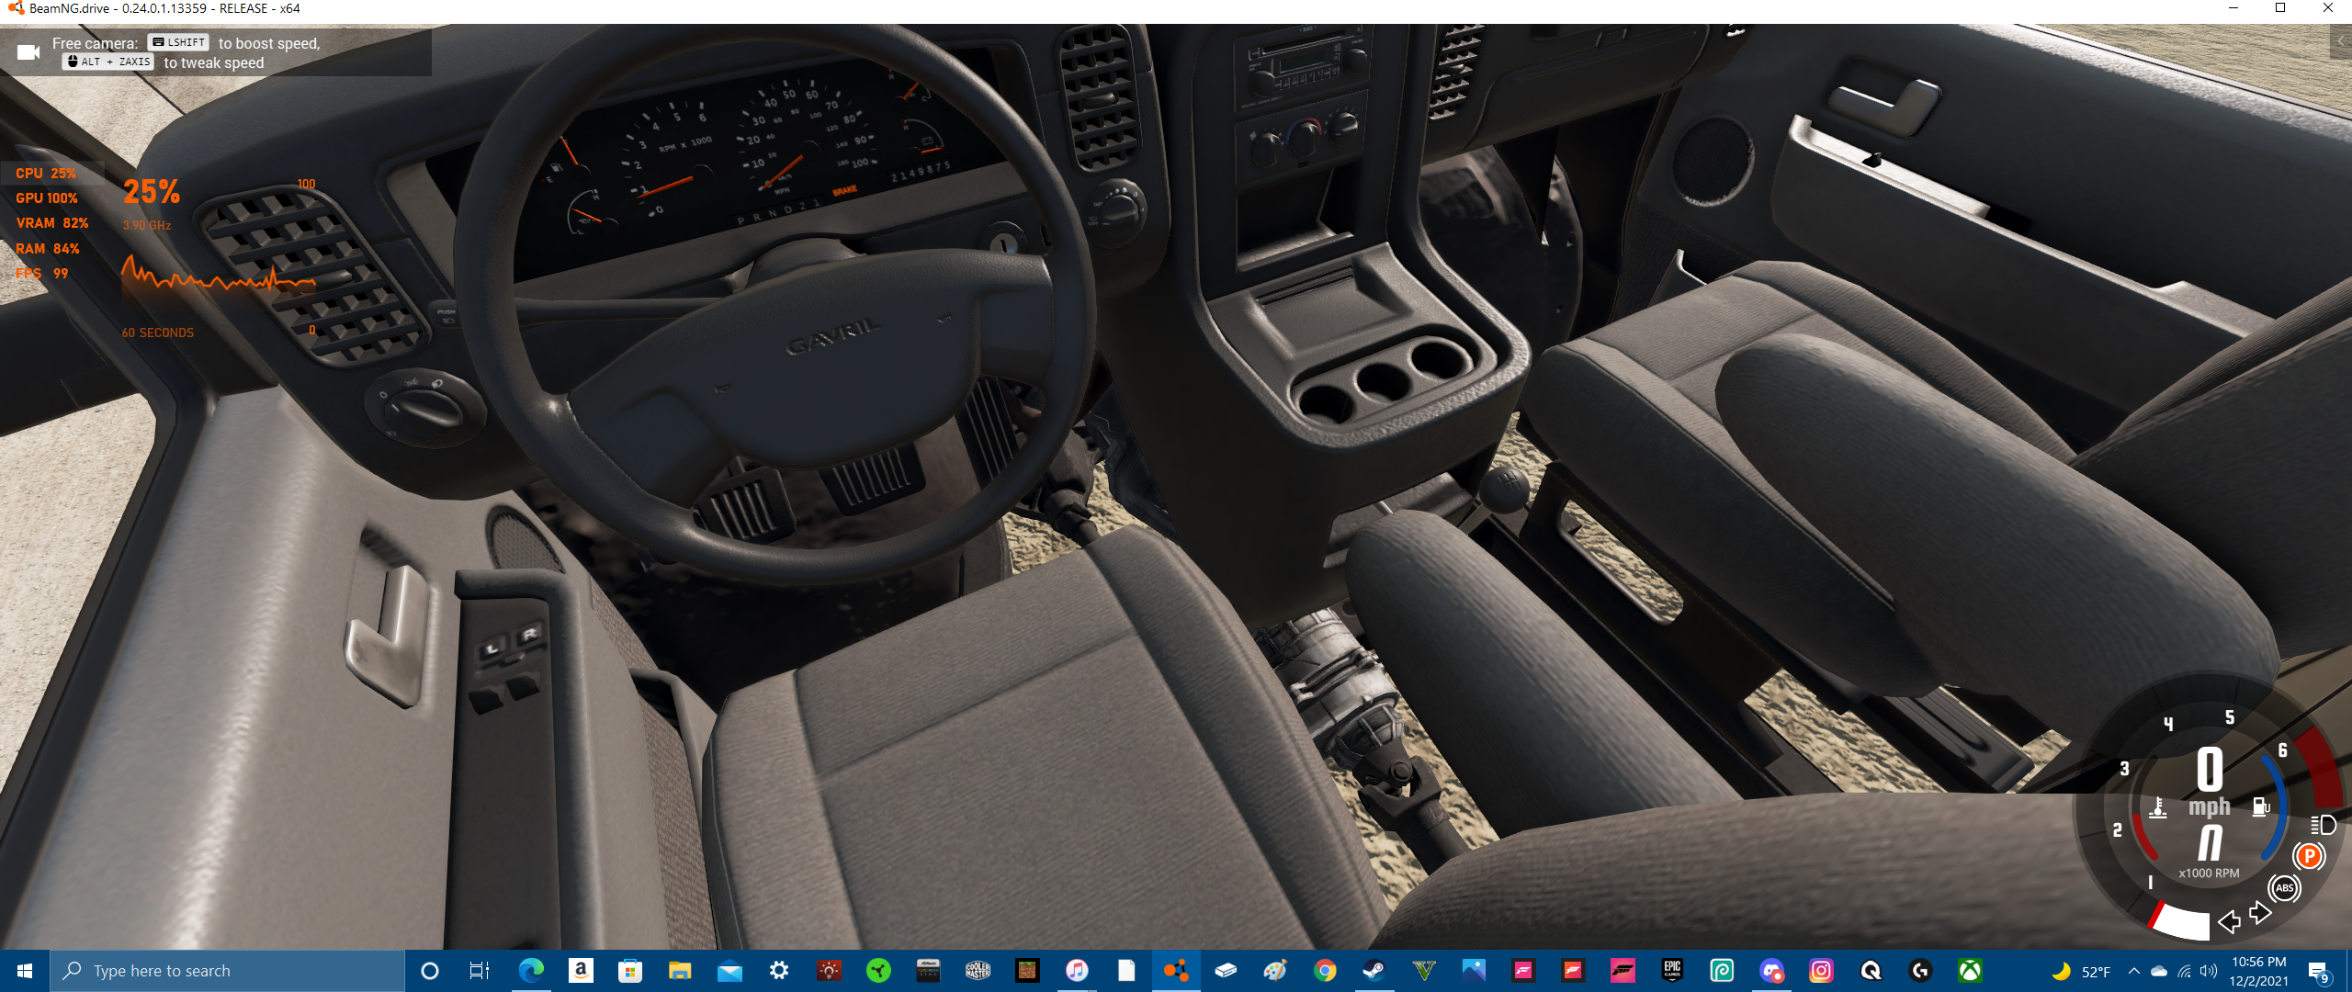Open Instagram from the taskbar

click(x=1821, y=971)
